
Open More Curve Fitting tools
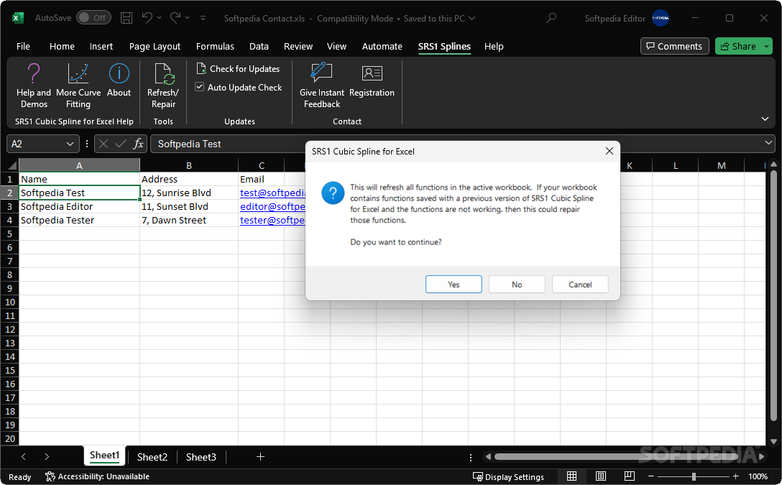click(78, 86)
